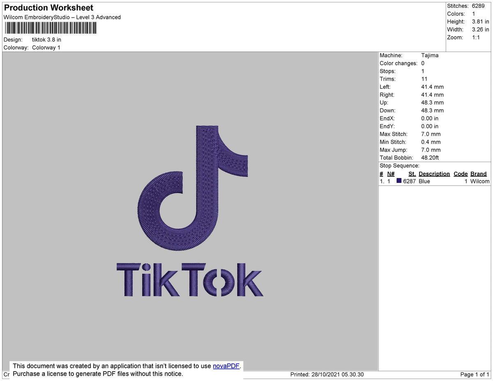This screenshot has height=381, width=493.
Task: Click the 'Color changes:' label
Action: pyautogui.click(x=399, y=63)
